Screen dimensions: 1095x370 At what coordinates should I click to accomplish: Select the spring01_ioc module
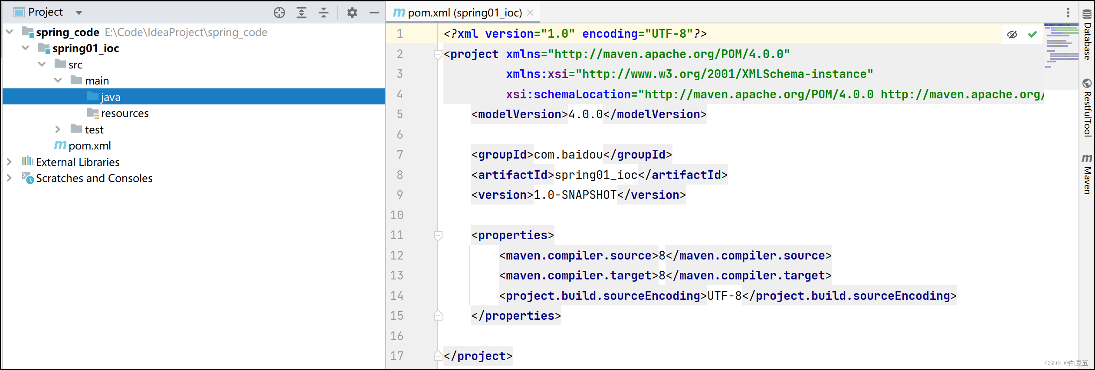86,48
